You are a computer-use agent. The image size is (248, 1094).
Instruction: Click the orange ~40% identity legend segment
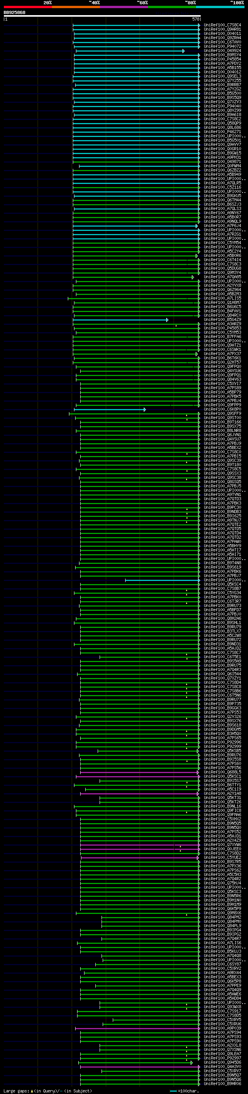pos(76,7)
